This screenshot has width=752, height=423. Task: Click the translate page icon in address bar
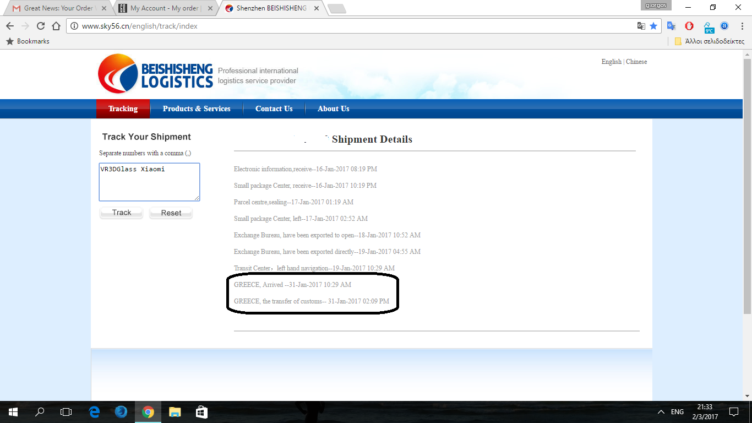[x=641, y=26]
